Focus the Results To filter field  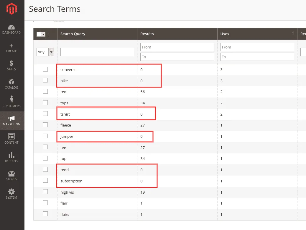[x=177, y=57]
